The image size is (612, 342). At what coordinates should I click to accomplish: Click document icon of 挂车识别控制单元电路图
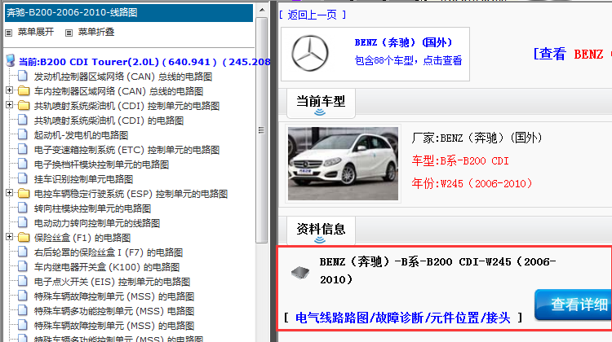(x=23, y=179)
